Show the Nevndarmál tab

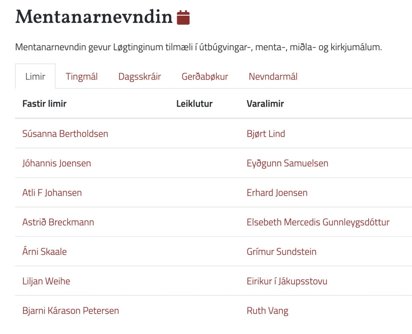(x=273, y=76)
